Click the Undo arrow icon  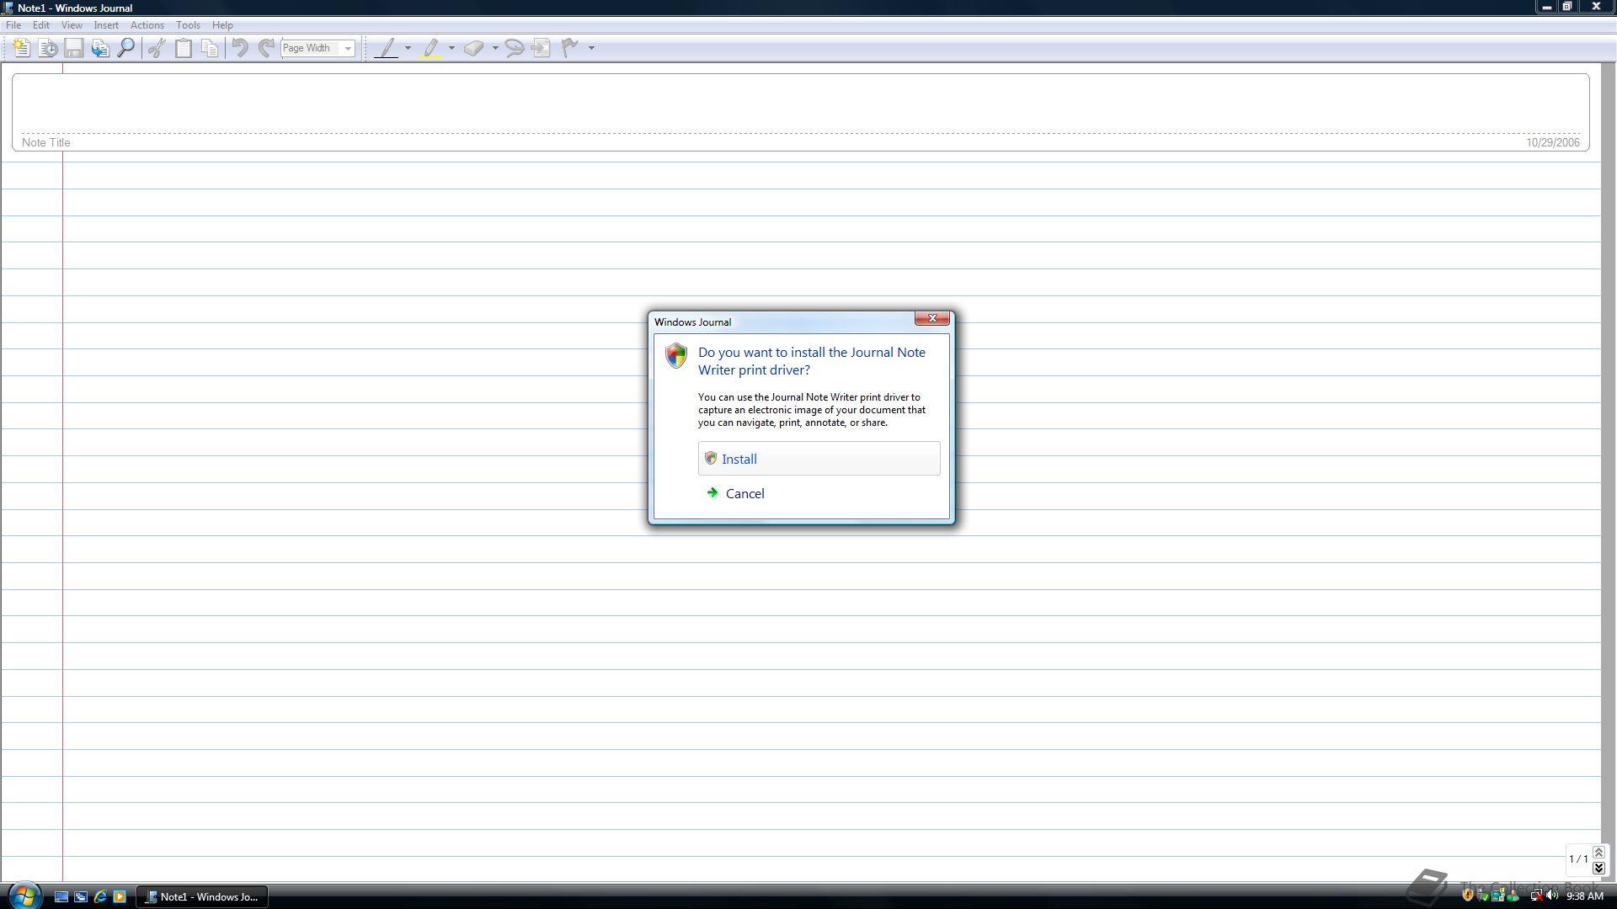240,48
